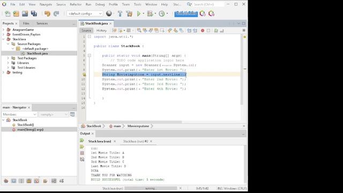
Task: Toggle Show Fields filter in Navigator
Action: click(x=13, y=181)
